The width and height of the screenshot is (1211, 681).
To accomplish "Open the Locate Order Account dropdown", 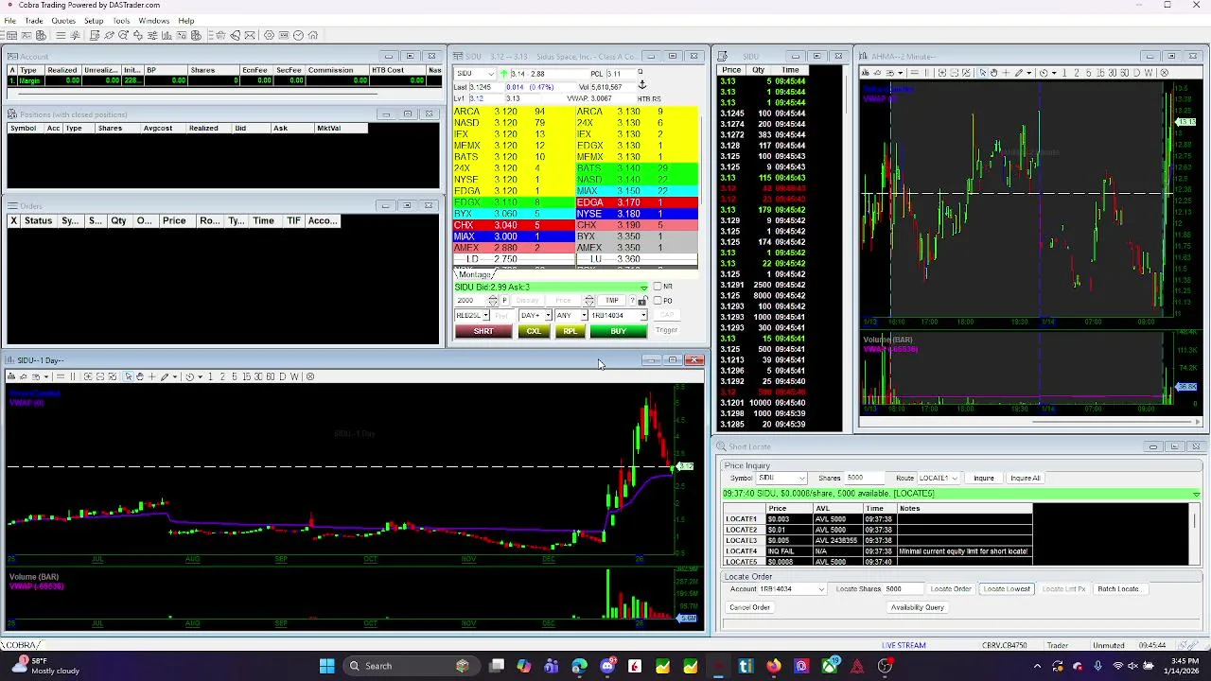I will (821, 589).
